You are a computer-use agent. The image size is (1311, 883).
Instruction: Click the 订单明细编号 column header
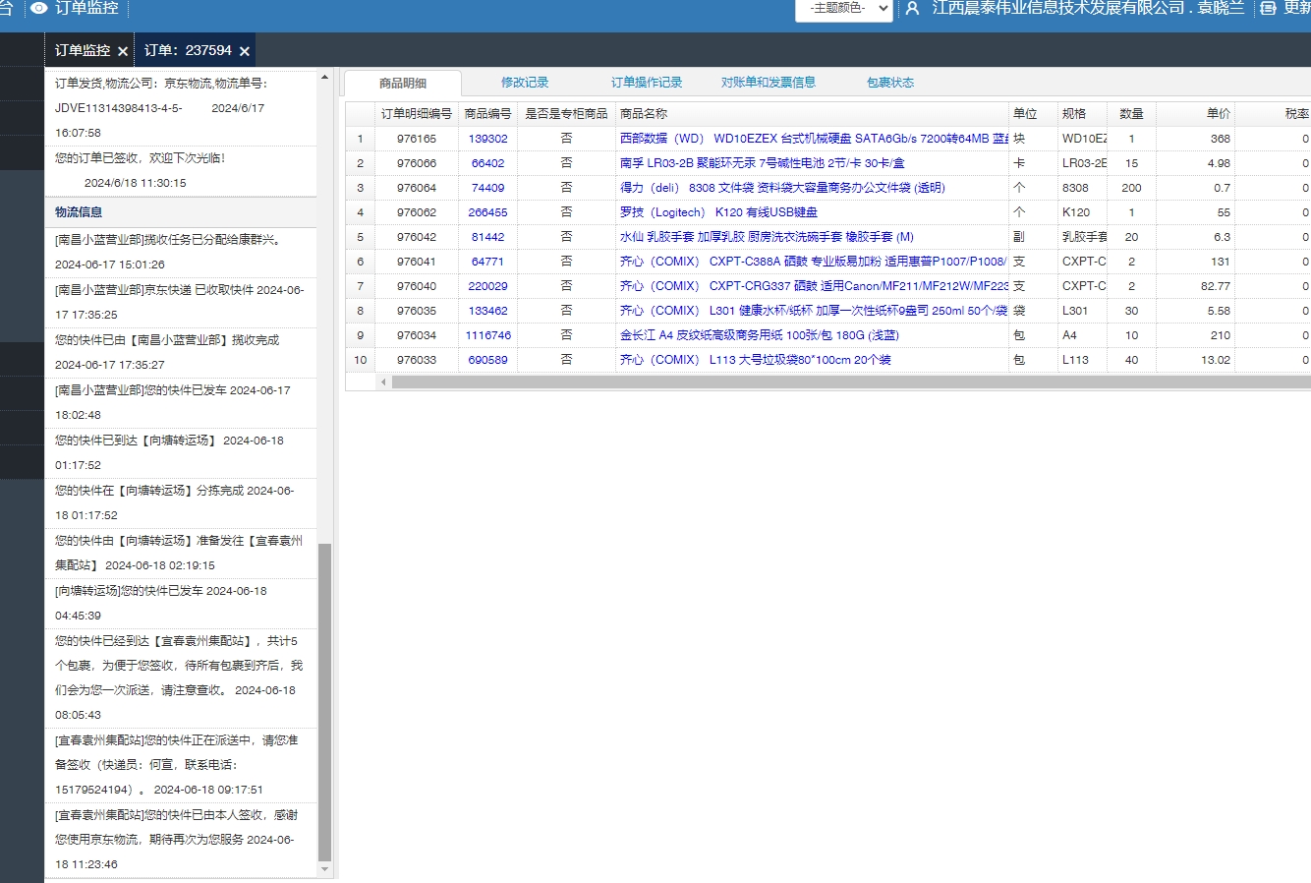point(417,114)
